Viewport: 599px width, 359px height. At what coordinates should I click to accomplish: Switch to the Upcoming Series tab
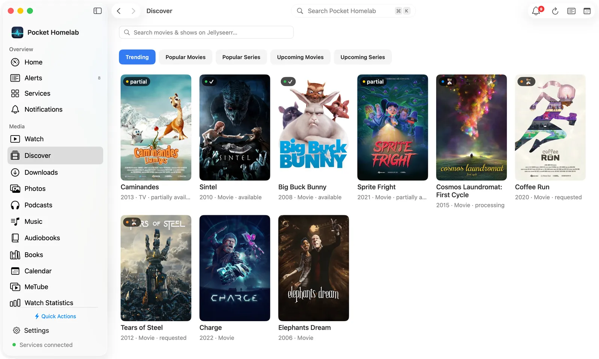[362, 57]
